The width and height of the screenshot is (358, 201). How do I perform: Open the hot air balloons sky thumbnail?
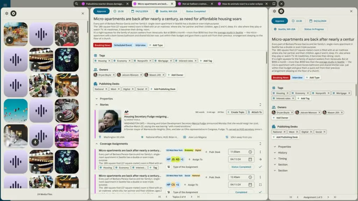pyautogui.click(x=15, y=111)
